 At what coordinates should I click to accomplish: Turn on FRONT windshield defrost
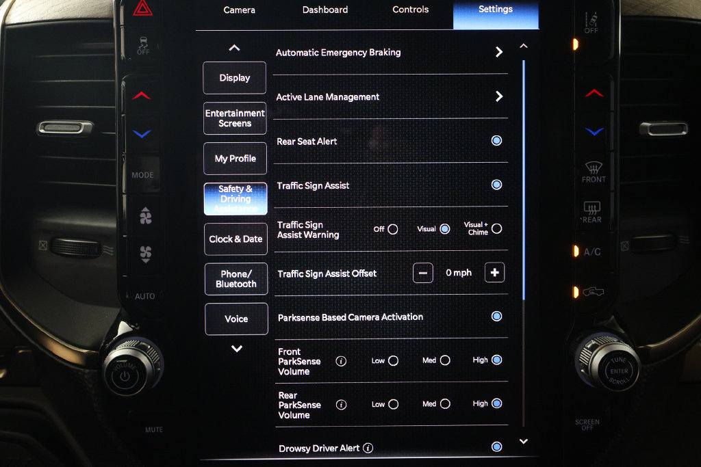point(594,172)
